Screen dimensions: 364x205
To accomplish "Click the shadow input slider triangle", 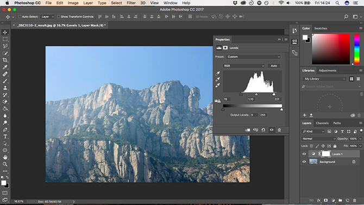I will pos(241,94).
